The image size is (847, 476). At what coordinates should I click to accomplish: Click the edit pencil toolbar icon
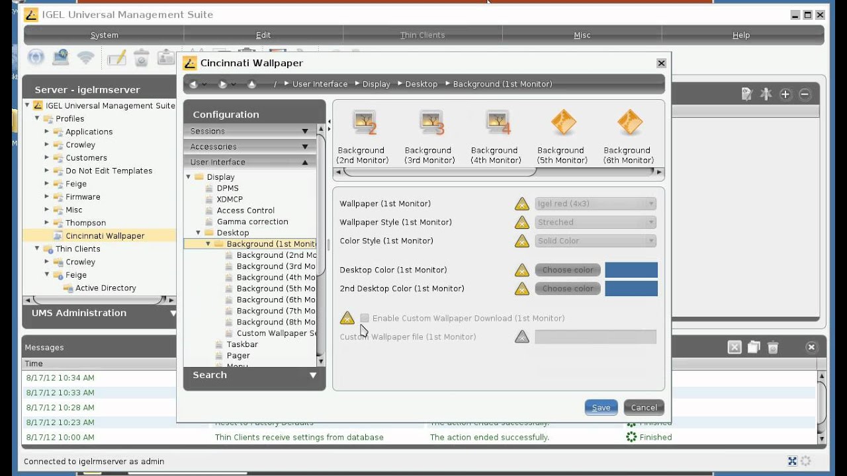pos(116,58)
